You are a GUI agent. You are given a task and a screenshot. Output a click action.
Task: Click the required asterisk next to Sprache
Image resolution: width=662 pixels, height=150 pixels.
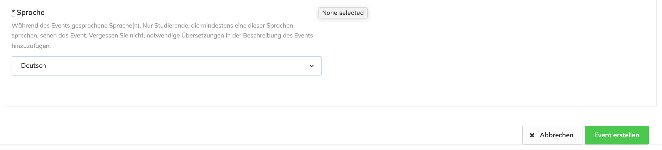pos(13,12)
